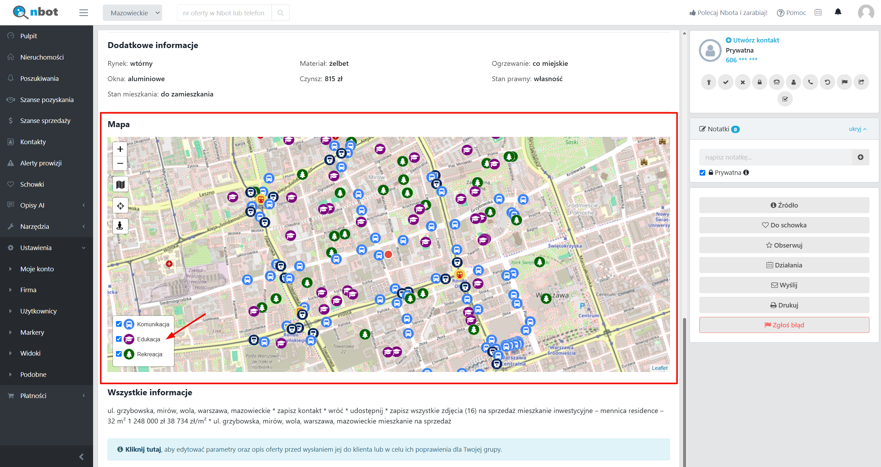
Task: Click the checked-square task icon
Action: click(x=785, y=99)
